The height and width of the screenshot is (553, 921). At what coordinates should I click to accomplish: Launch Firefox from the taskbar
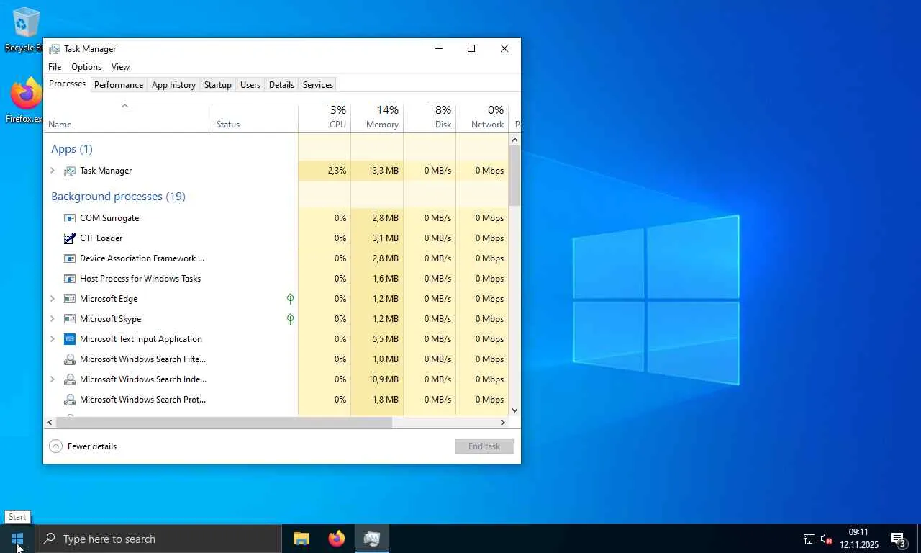pyautogui.click(x=336, y=539)
